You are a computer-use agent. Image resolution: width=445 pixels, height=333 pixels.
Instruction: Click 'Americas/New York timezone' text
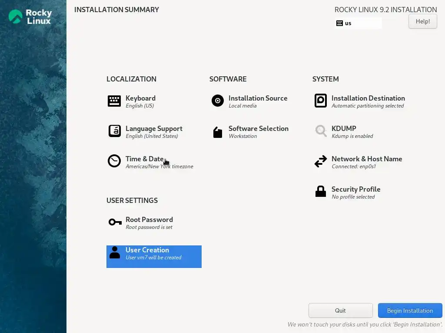[x=159, y=166]
